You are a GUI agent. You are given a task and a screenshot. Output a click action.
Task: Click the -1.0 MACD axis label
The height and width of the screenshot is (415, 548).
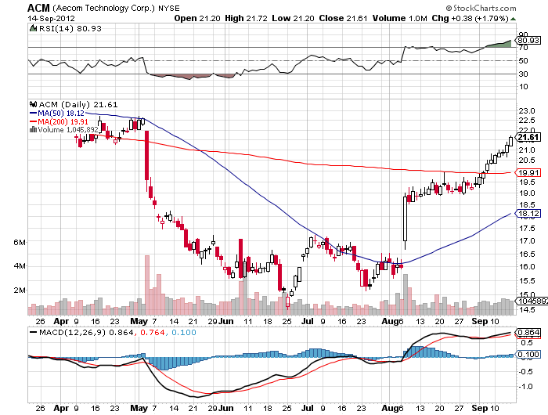525,387
